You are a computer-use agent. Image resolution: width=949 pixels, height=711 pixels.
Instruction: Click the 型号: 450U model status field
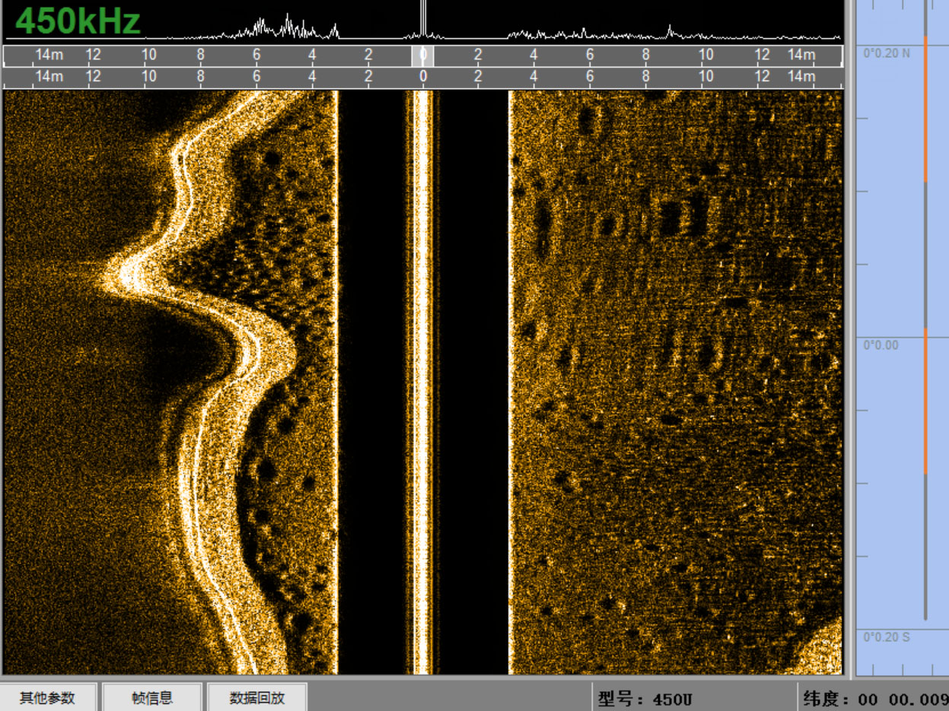coord(645,699)
